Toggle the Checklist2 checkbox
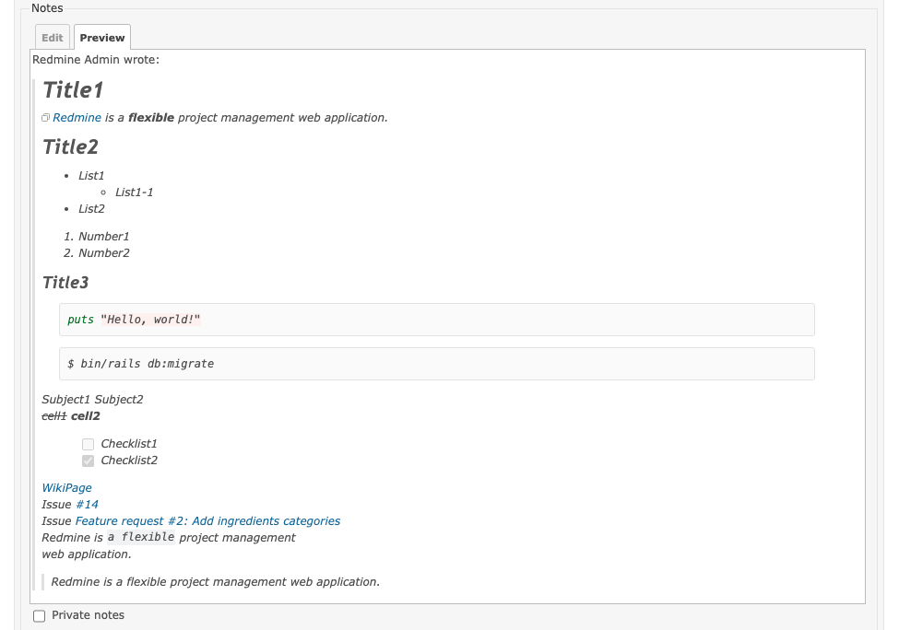Screen dimensions: 899x630 click(x=88, y=461)
